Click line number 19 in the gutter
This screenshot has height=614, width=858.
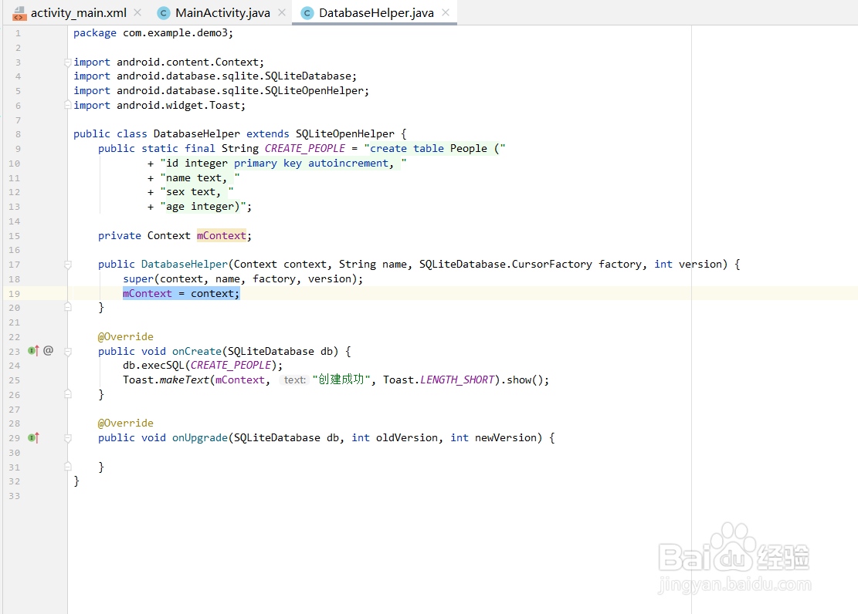tap(14, 294)
